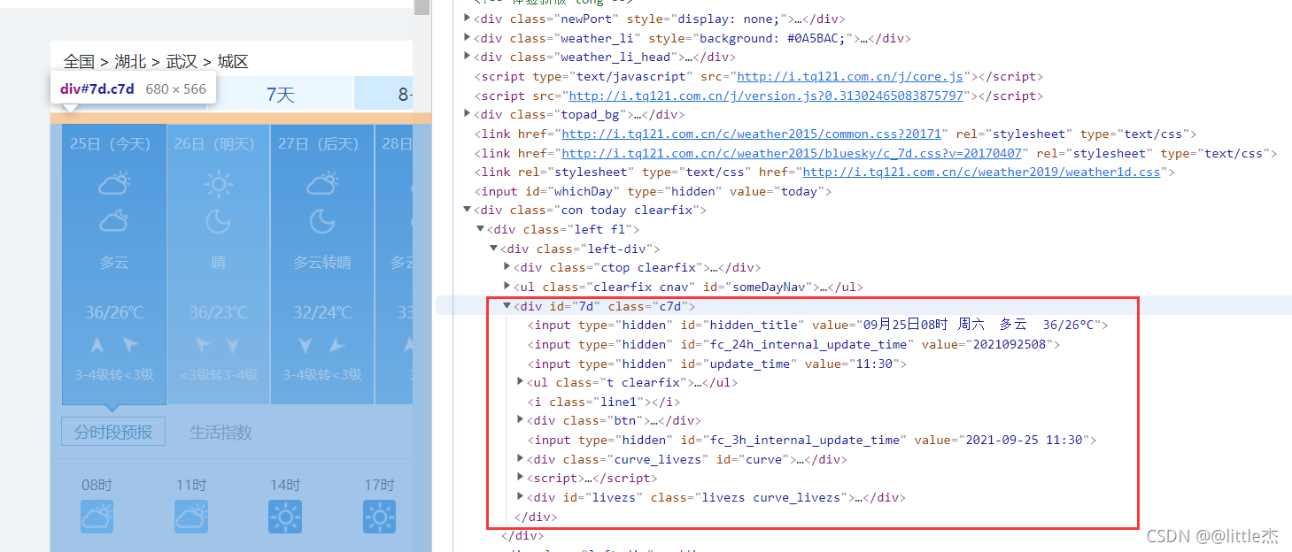Select the input id="hidden_title" line
The width and height of the screenshot is (1292, 552).
click(x=818, y=325)
